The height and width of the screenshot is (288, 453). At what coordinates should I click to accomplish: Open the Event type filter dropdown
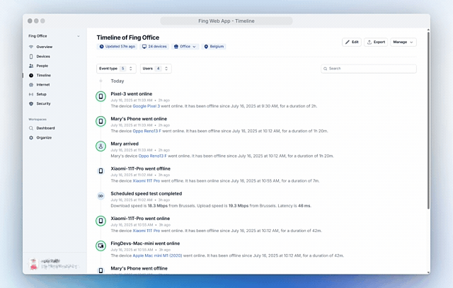click(x=116, y=69)
